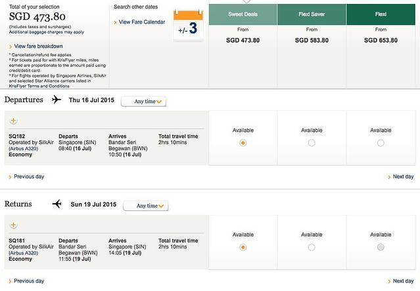Click the returns airplane icon

[57, 204]
